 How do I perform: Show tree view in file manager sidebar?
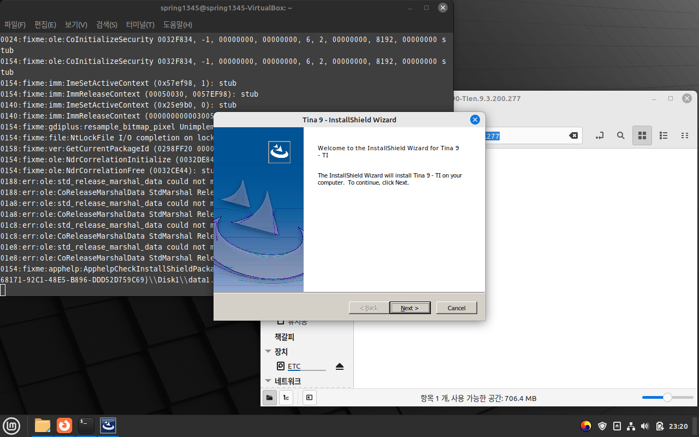tap(286, 398)
